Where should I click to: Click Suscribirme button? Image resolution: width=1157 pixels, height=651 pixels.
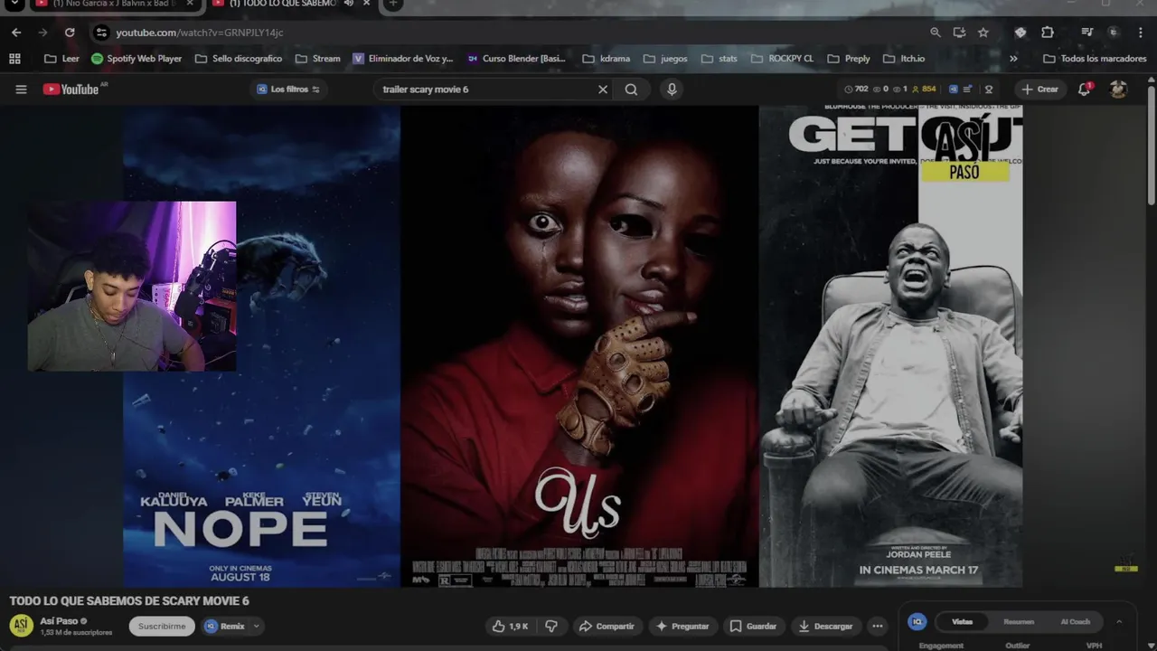(x=162, y=626)
